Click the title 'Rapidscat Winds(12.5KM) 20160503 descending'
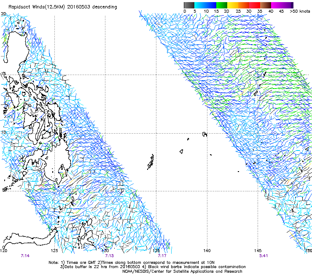 pos(63,7)
